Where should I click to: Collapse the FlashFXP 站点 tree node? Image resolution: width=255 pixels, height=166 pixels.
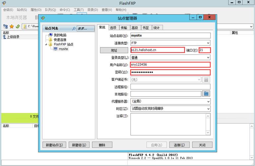click(x=46, y=44)
